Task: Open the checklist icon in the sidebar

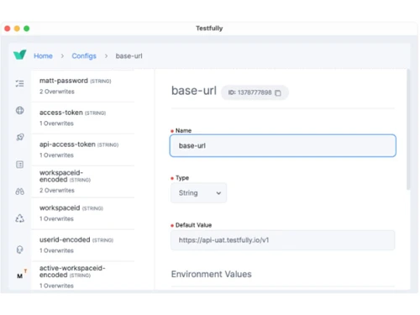Action: tap(19, 83)
